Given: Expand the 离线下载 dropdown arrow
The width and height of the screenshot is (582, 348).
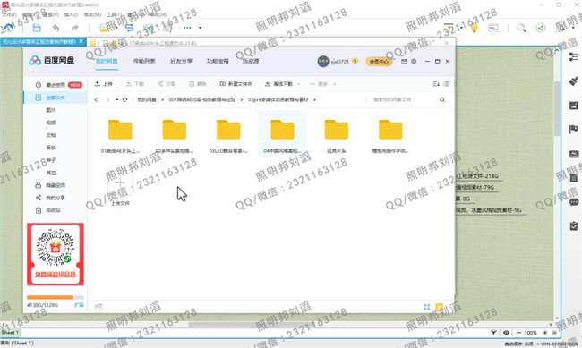Looking at the screenshot, I should click(x=299, y=84).
